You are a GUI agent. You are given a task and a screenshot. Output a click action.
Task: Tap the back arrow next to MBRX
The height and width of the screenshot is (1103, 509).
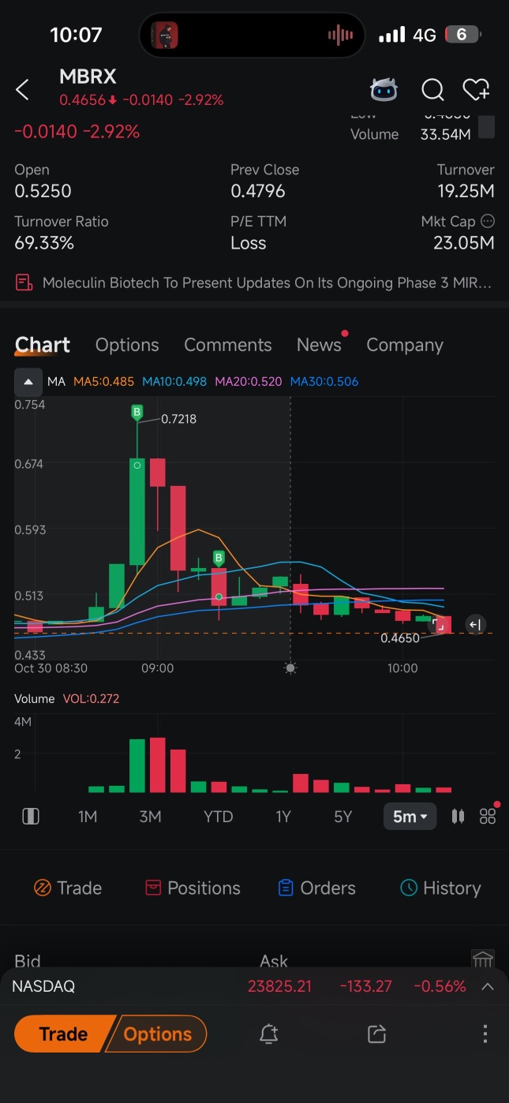tap(22, 90)
